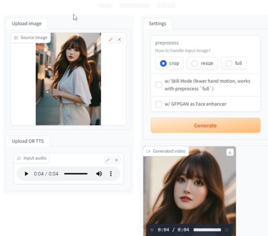Click the Generate button

[205, 125]
